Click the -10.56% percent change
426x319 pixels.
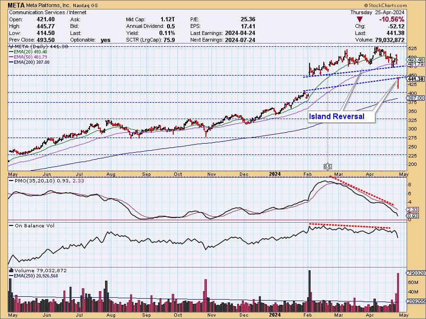point(391,19)
